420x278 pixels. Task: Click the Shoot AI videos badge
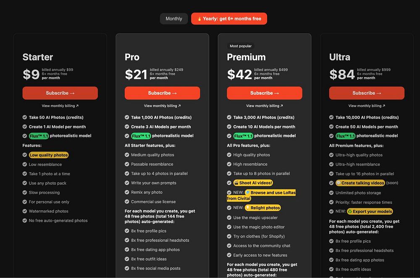[253, 183]
